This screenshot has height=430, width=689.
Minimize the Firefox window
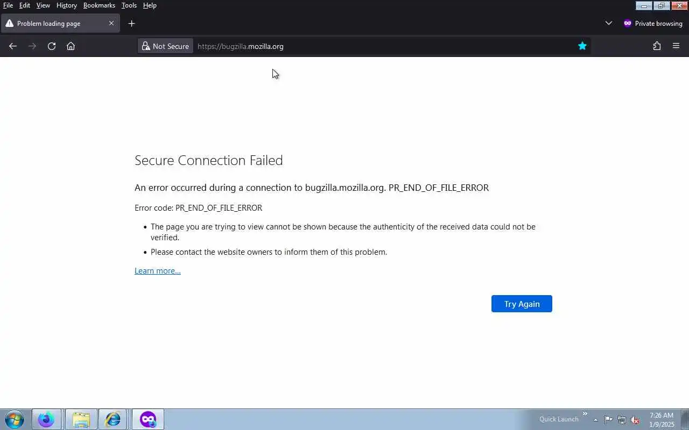pos(644,5)
